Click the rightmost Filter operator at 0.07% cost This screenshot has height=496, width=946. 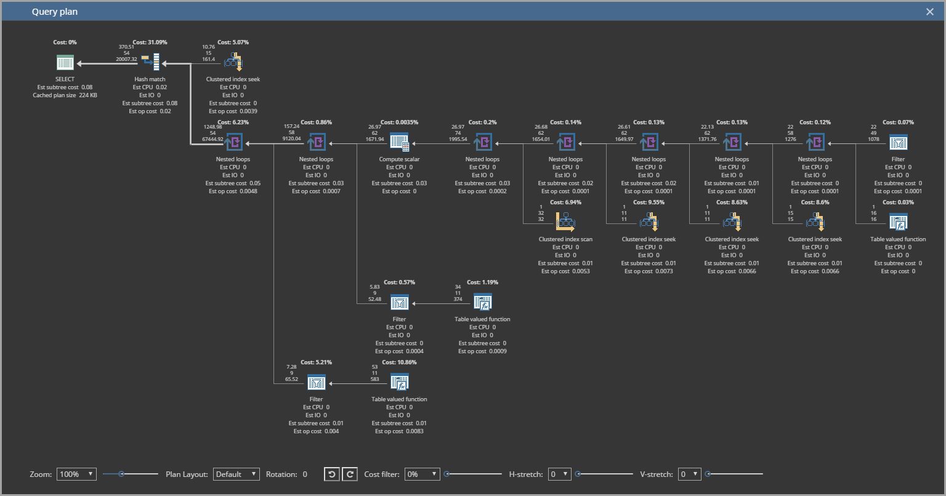click(898, 141)
